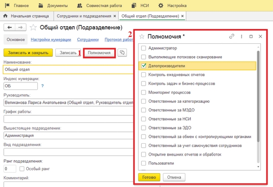Image resolution: width=273 pixels, height=187 pixels.
Task: Select the Основное section tab
Action: [x=16, y=39]
